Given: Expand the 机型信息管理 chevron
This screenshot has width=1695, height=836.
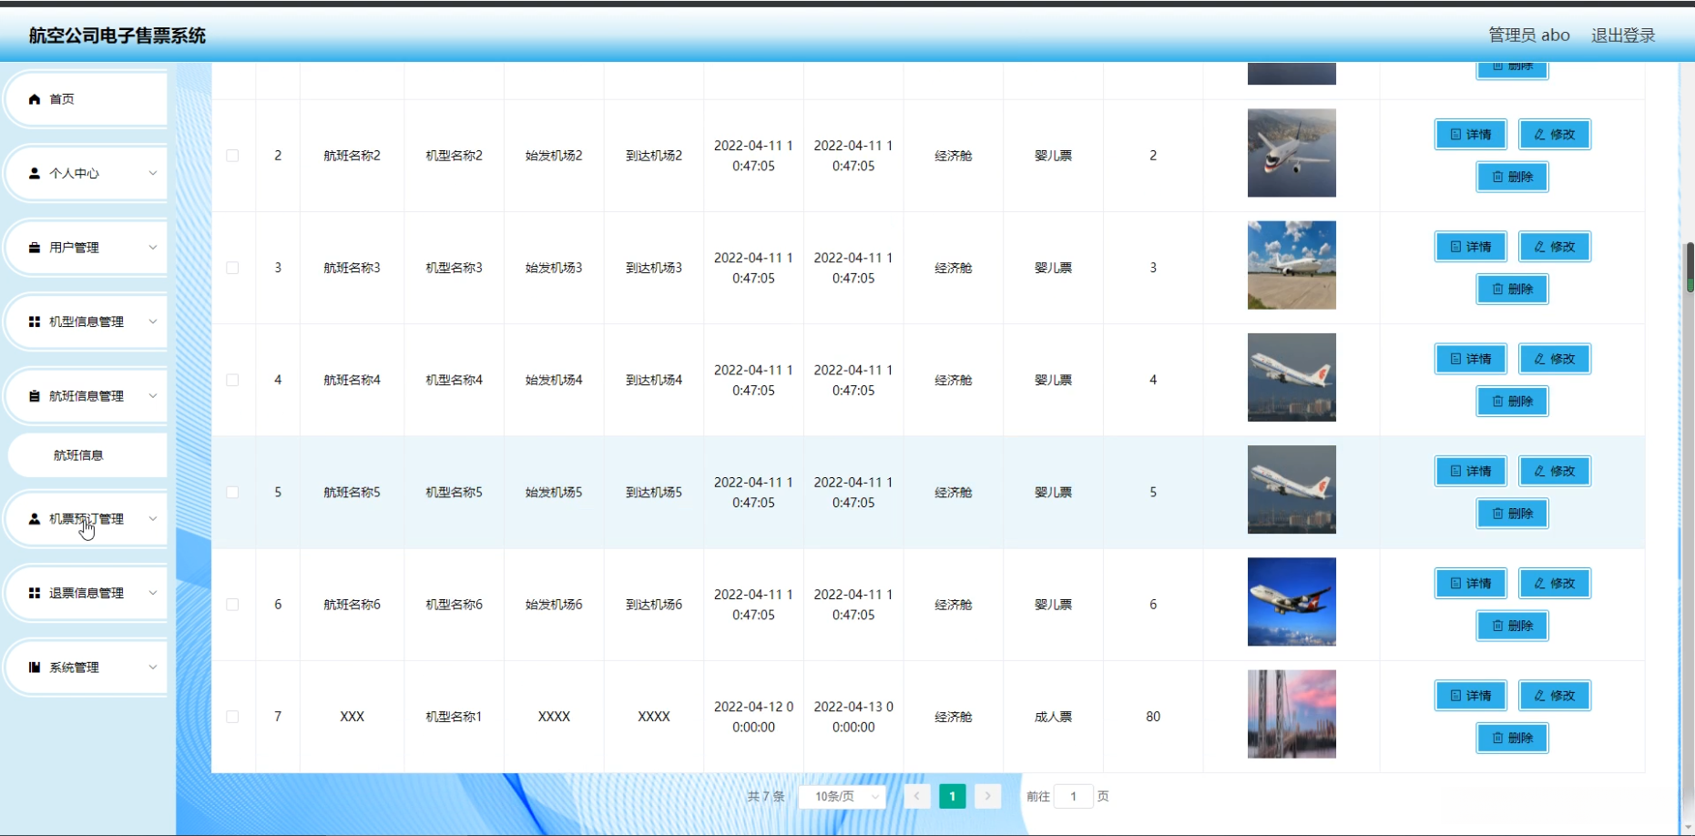Looking at the screenshot, I should pyautogui.click(x=153, y=321).
